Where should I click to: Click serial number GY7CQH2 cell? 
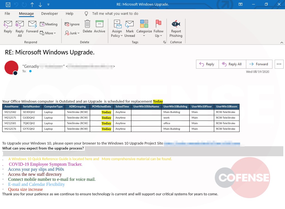(x=32, y=129)
